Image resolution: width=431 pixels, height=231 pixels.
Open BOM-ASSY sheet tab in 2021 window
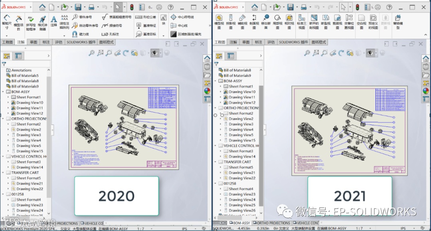click(240, 223)
